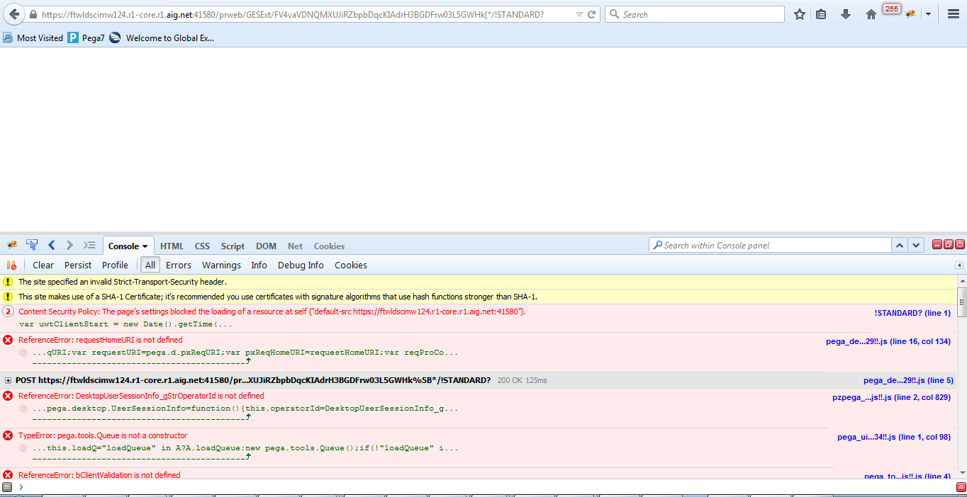Viewport: 967px width, 497px height.
Task: Open the Firebug toolbar dropdown arrow
Action: (928, 14)
